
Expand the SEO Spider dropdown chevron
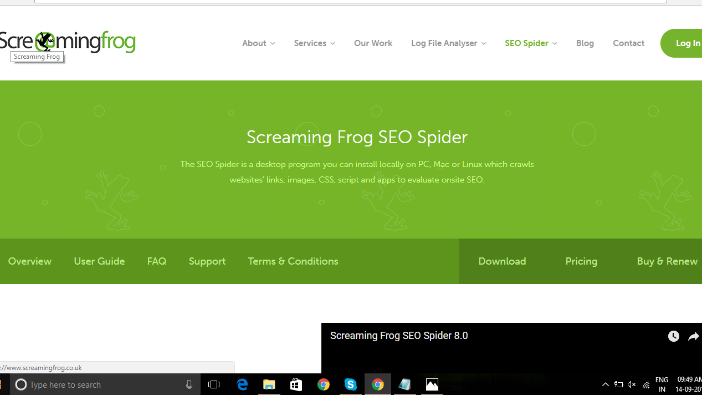click(x=555, y=44)
